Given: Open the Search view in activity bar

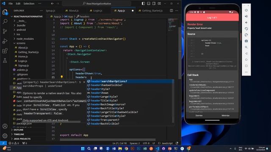Looking at the screenshot, I should point(5,22).
